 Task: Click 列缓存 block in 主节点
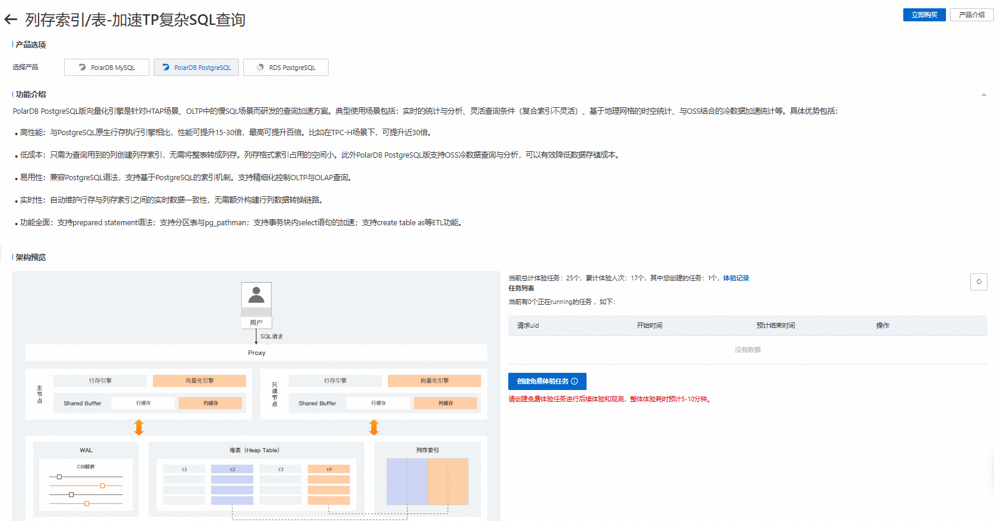211,403
